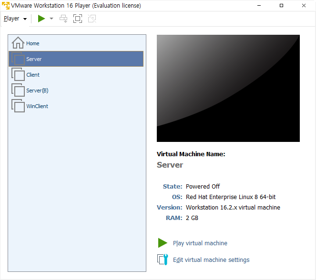Click the Unity mode toolbar icon
This screenshot has width=316, height=280.
(x=92, y=19)
